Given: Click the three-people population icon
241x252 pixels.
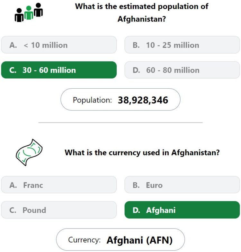Looking at the screenshot, I should [29, 12].
